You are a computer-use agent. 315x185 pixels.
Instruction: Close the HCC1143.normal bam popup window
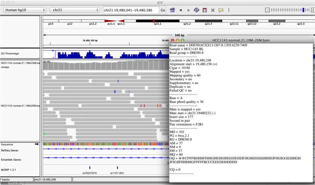(172, 40)
